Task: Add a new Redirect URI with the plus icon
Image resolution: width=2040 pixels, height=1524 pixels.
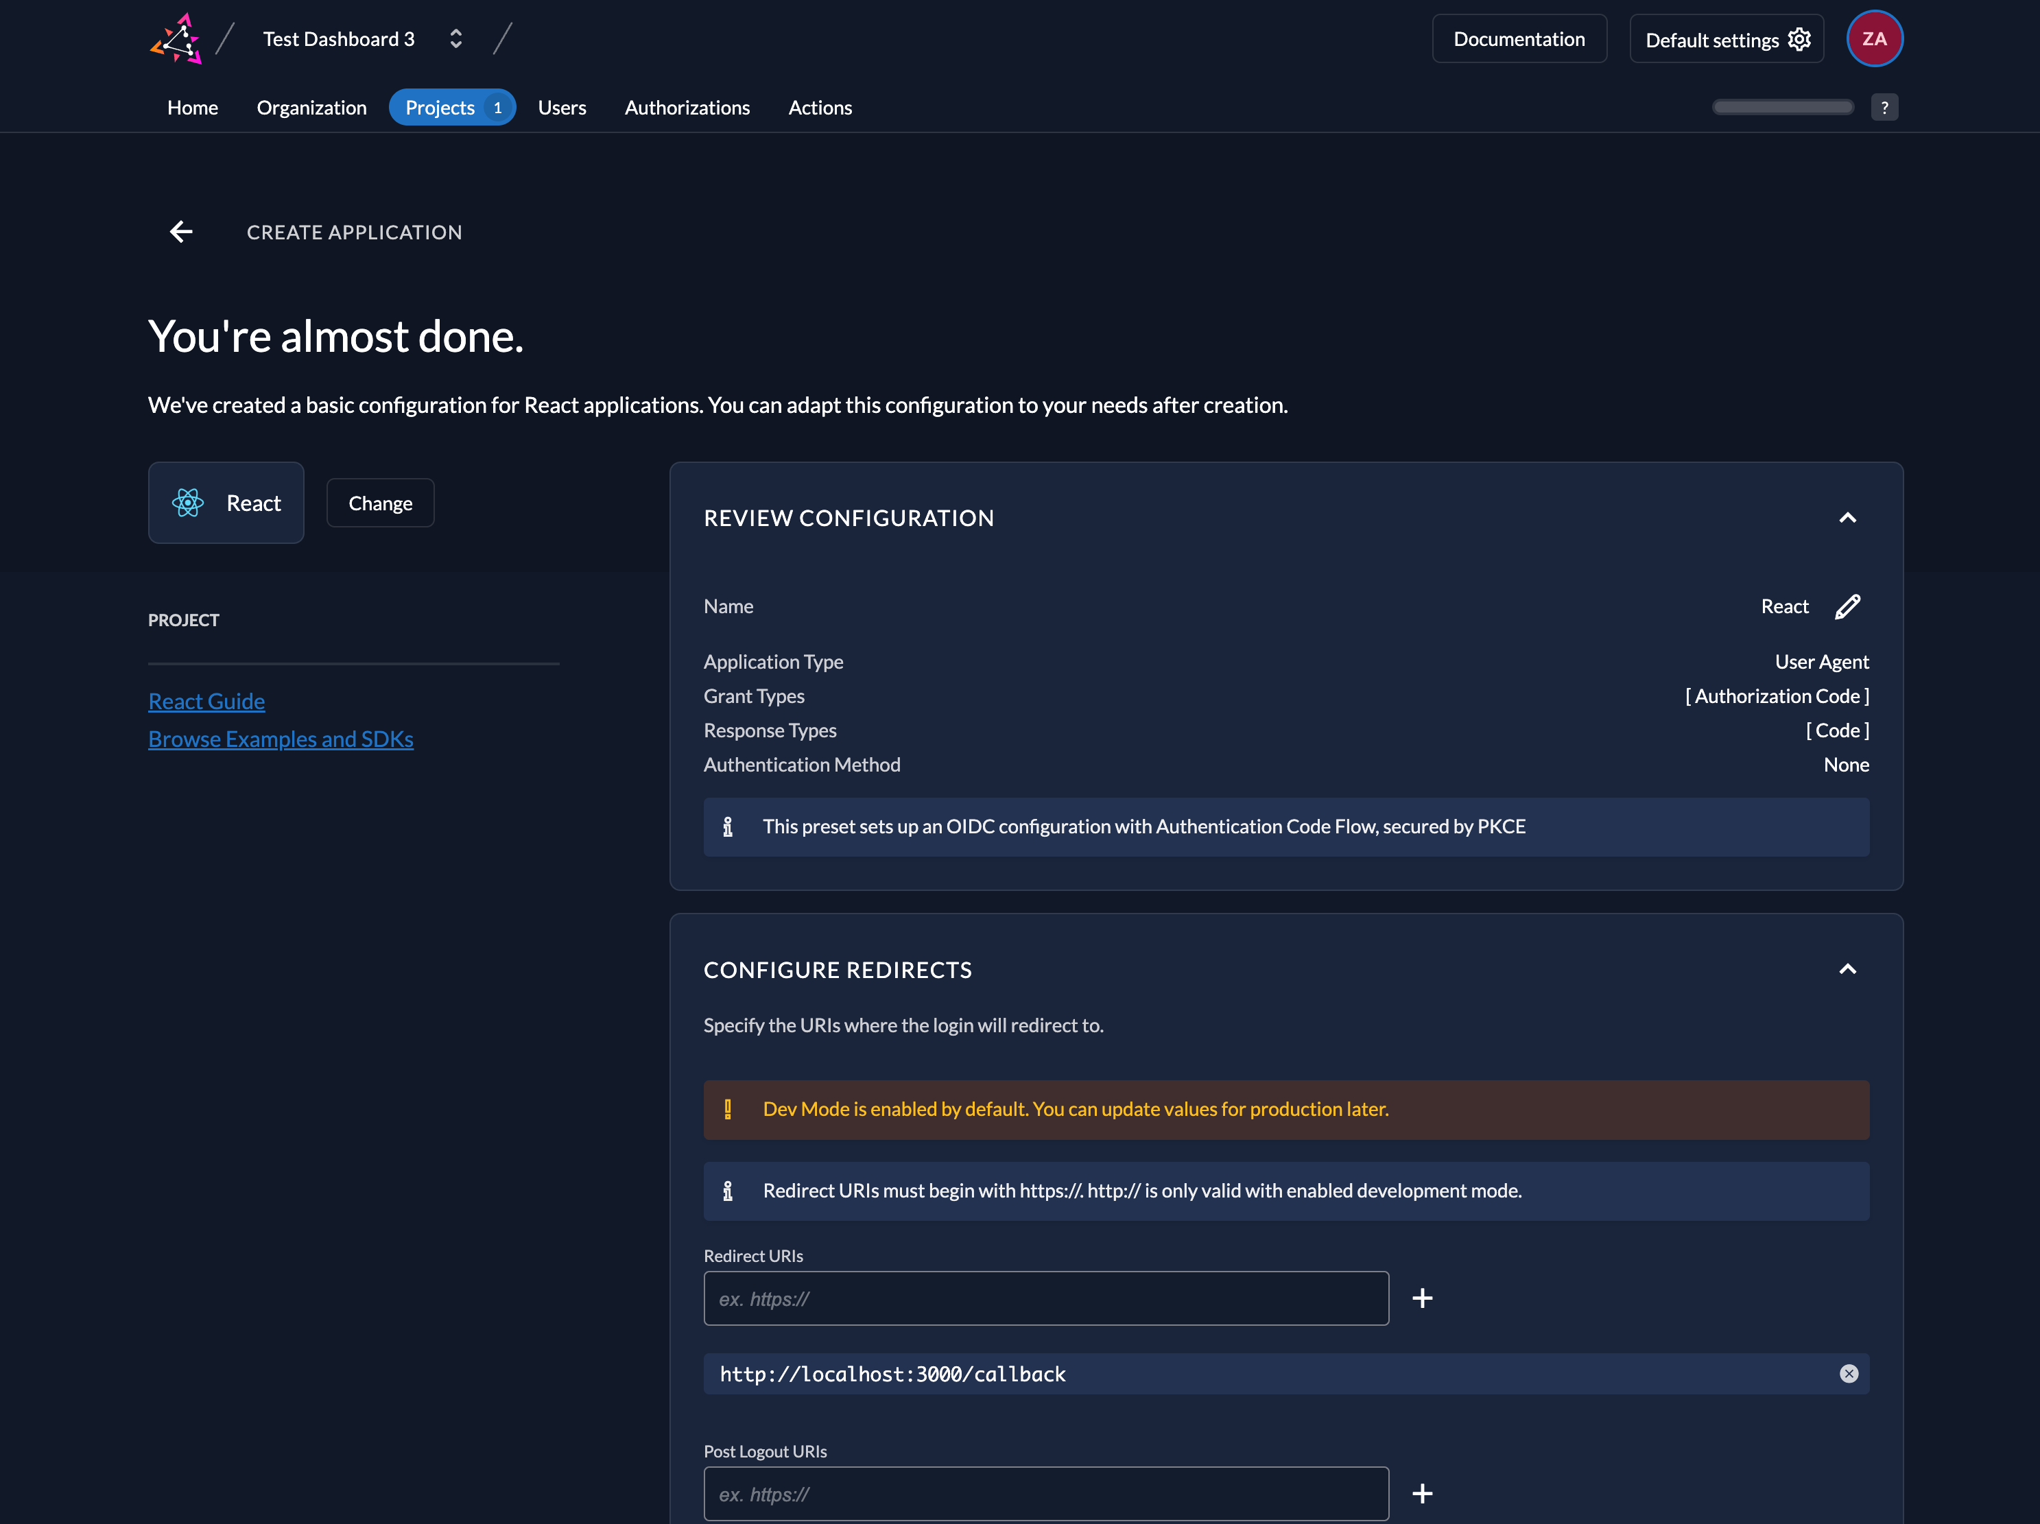Action: [x=1422, y=1297]
